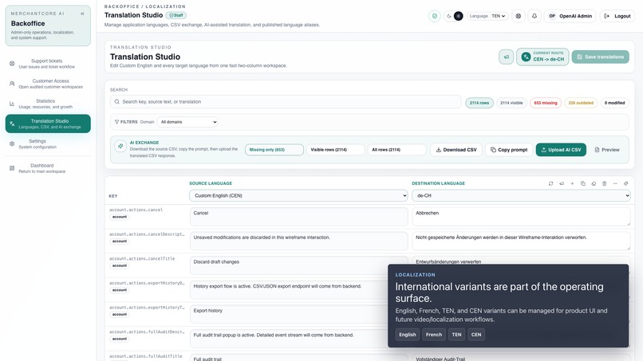The width and height of the screenshot is (643, 361).
Task: Return to Dashboard from the sidebar
Action: tap(48, 168)
